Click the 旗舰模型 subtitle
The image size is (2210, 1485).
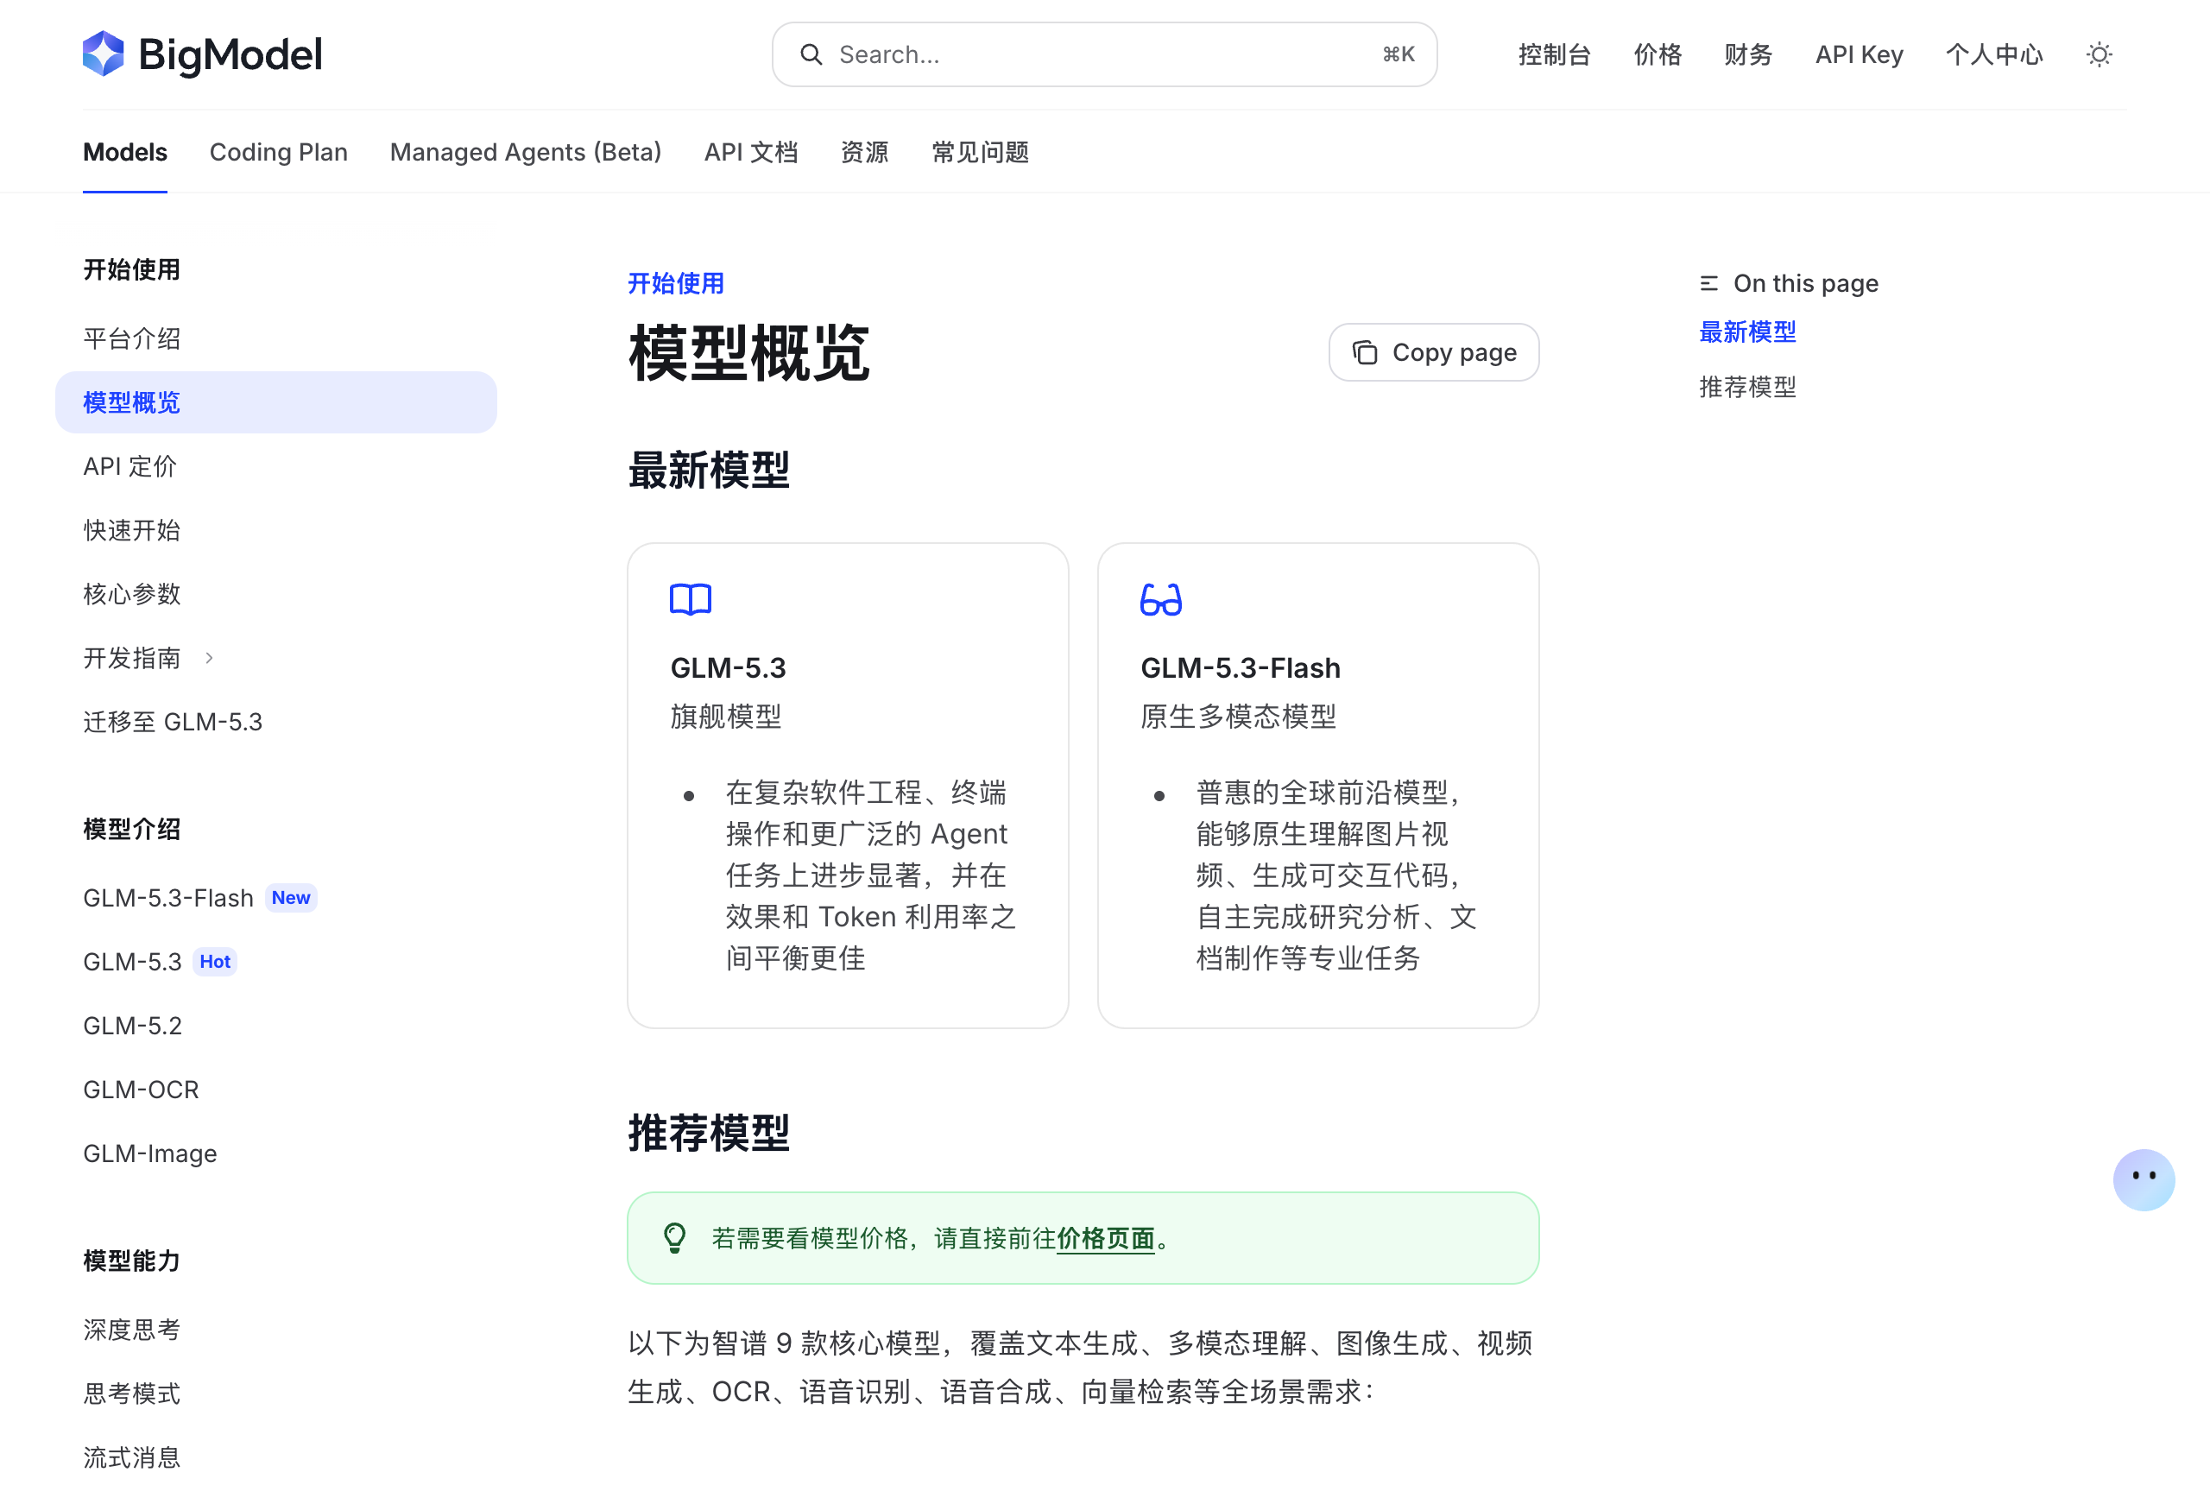726,717
